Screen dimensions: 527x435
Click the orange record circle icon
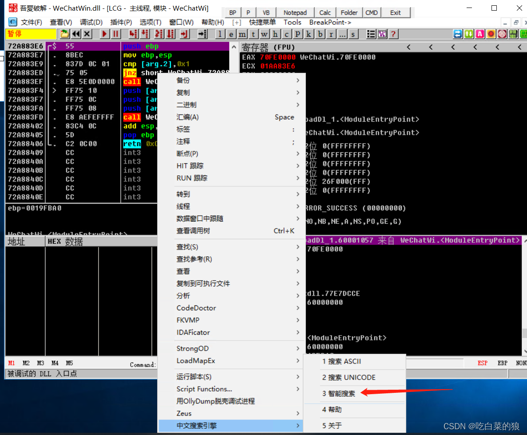(491, 34)
